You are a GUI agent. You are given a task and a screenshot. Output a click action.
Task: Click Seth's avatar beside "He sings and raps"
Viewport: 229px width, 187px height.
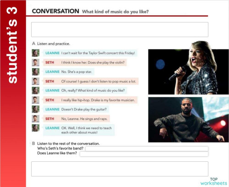click(36, 119)
